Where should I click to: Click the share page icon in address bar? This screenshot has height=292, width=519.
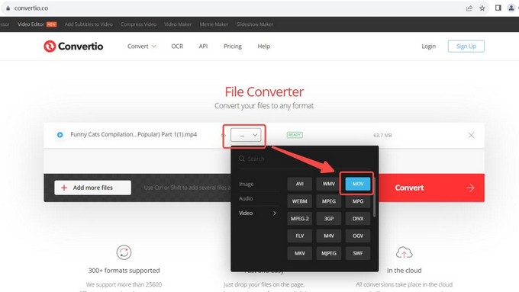(x=469, y=8)
